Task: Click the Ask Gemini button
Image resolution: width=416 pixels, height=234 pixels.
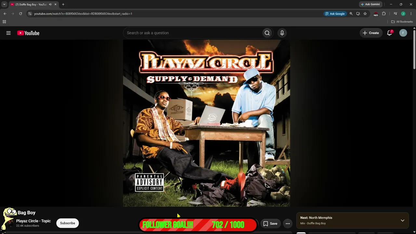Action: point(370,5)
